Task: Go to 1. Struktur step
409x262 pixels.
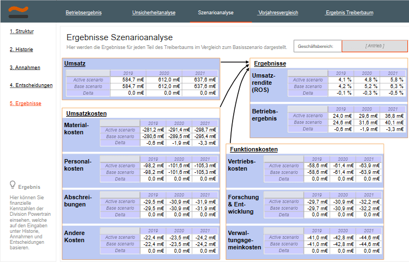Action: point(21,31)
